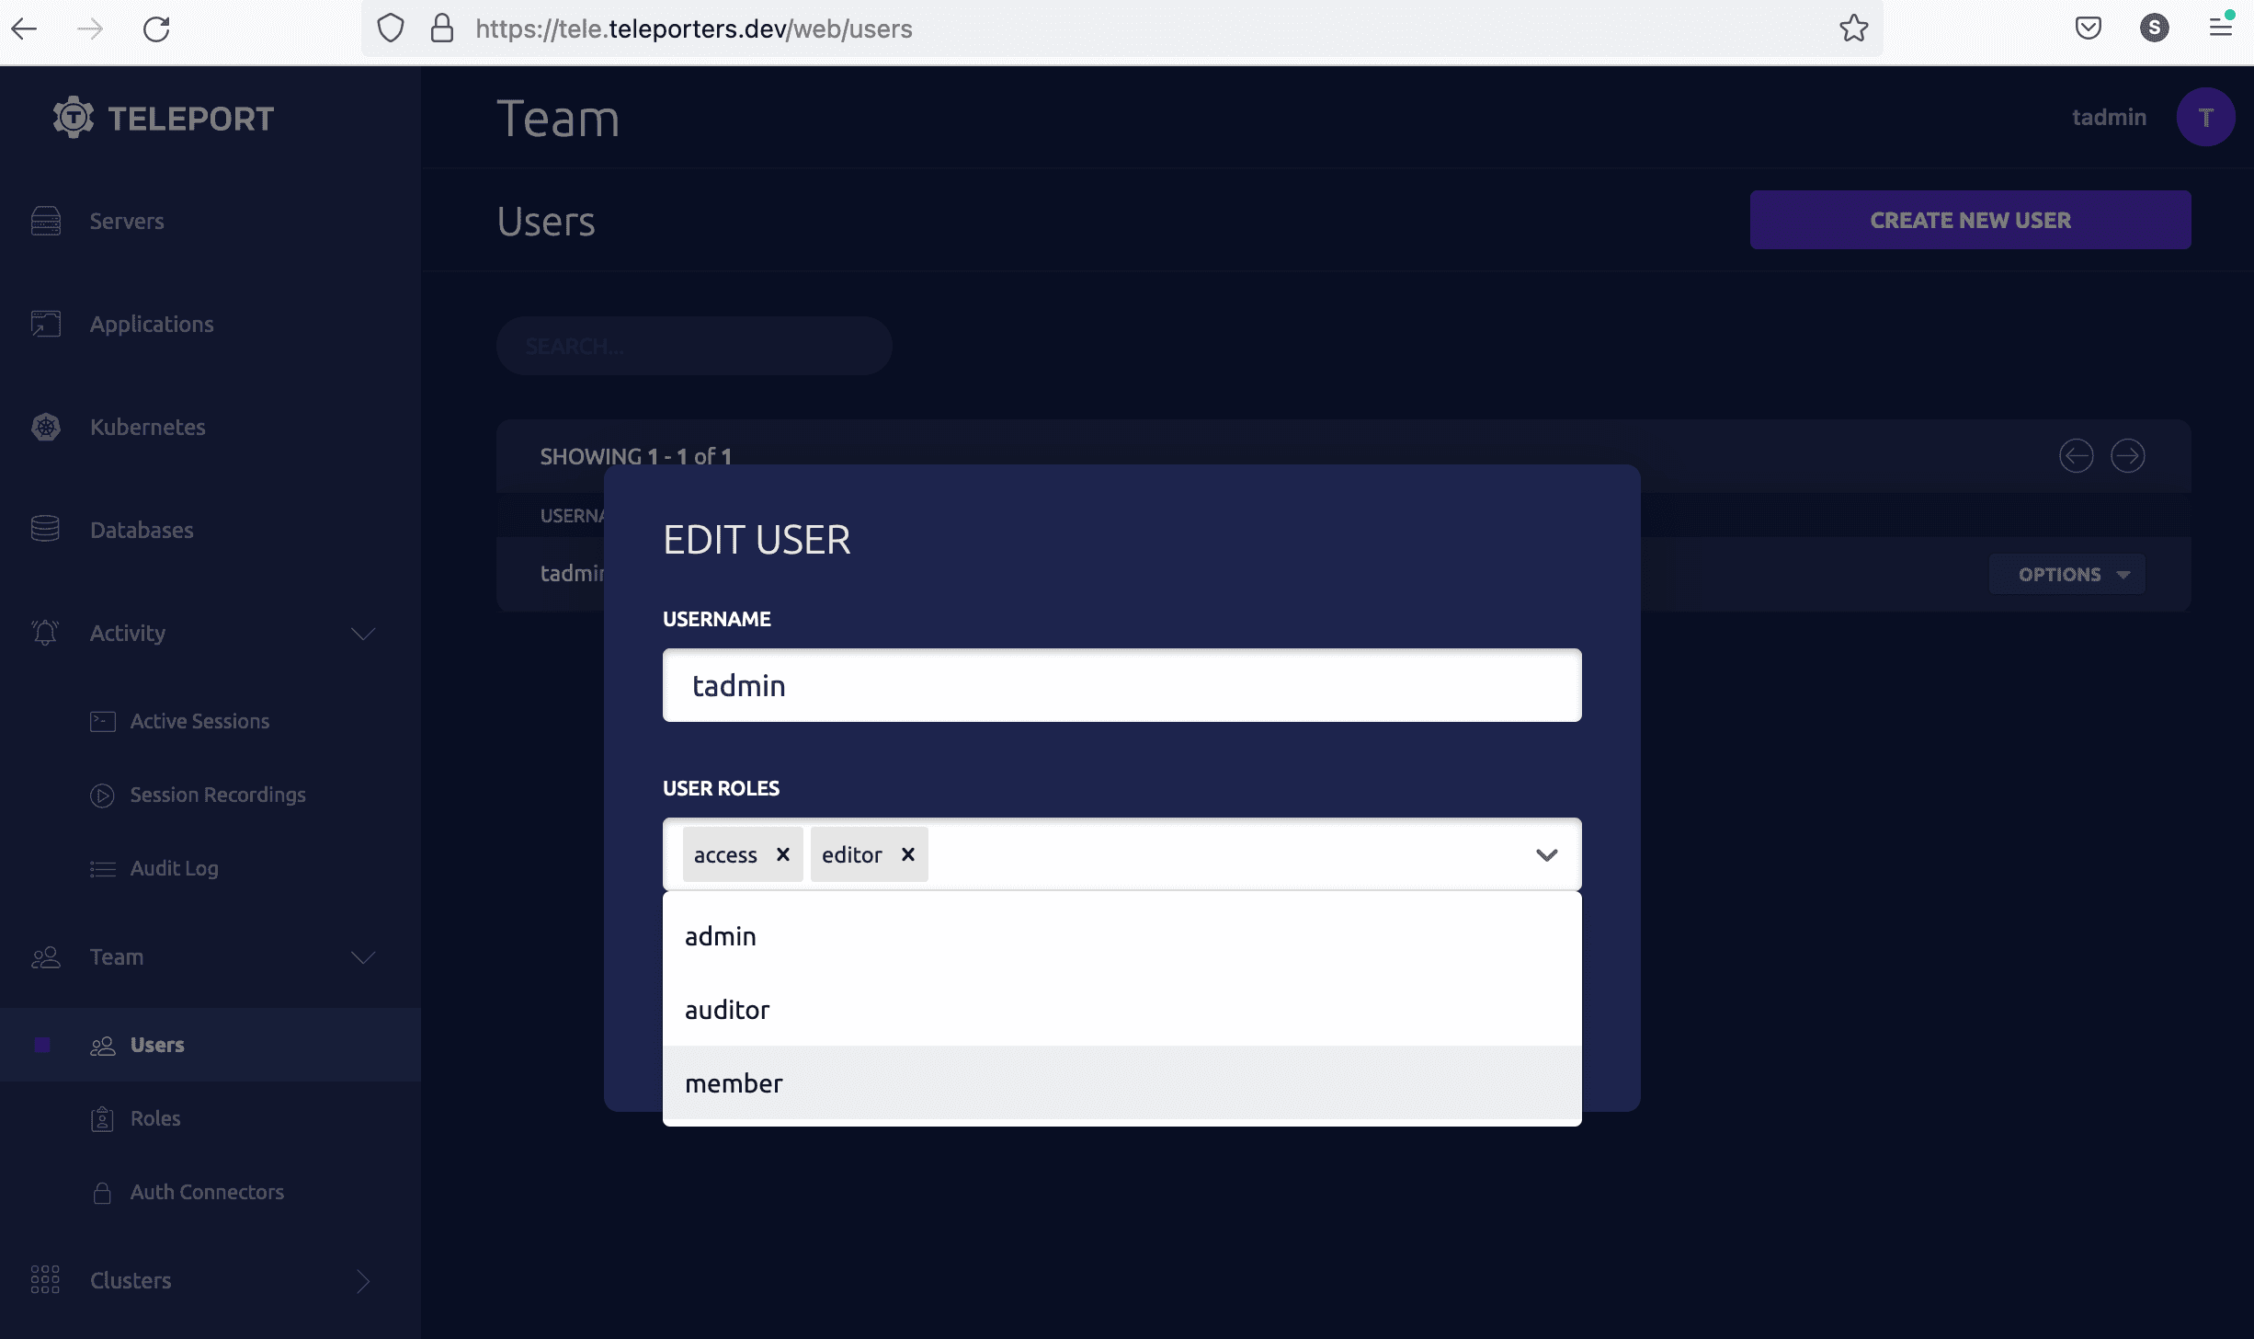Screen dimensions: 2254x1339
Task: Select the Servers sidebar icon
Action: [x=46, y=220]
